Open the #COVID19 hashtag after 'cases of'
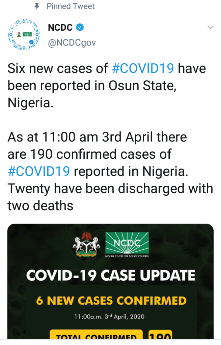Image resolution: width=221 pixels, height=345 pixels. tap(143, 69)
